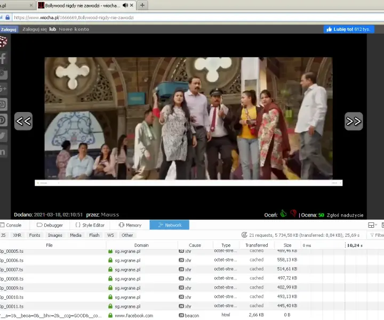This screenshot has height=320, width=384.
Task: Sort by the Transferred column header
Action: coord(257,245)
